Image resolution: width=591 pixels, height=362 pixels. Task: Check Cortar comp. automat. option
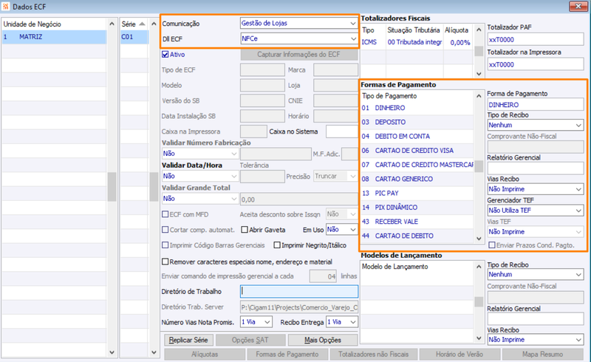pyautogui.click(x=165, y=230)
